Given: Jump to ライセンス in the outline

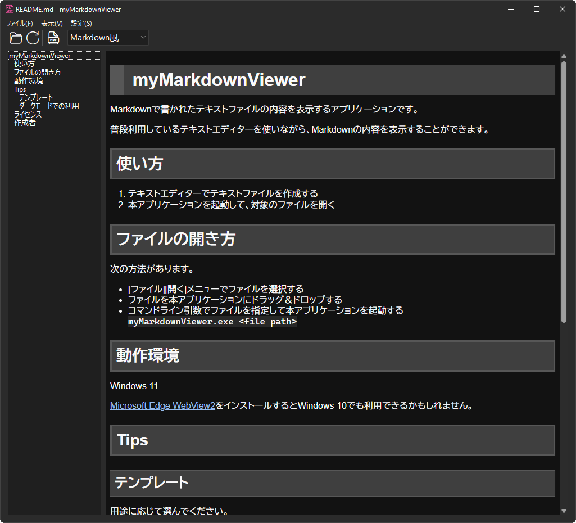Looking at the screenshot, I should (28, 115).
